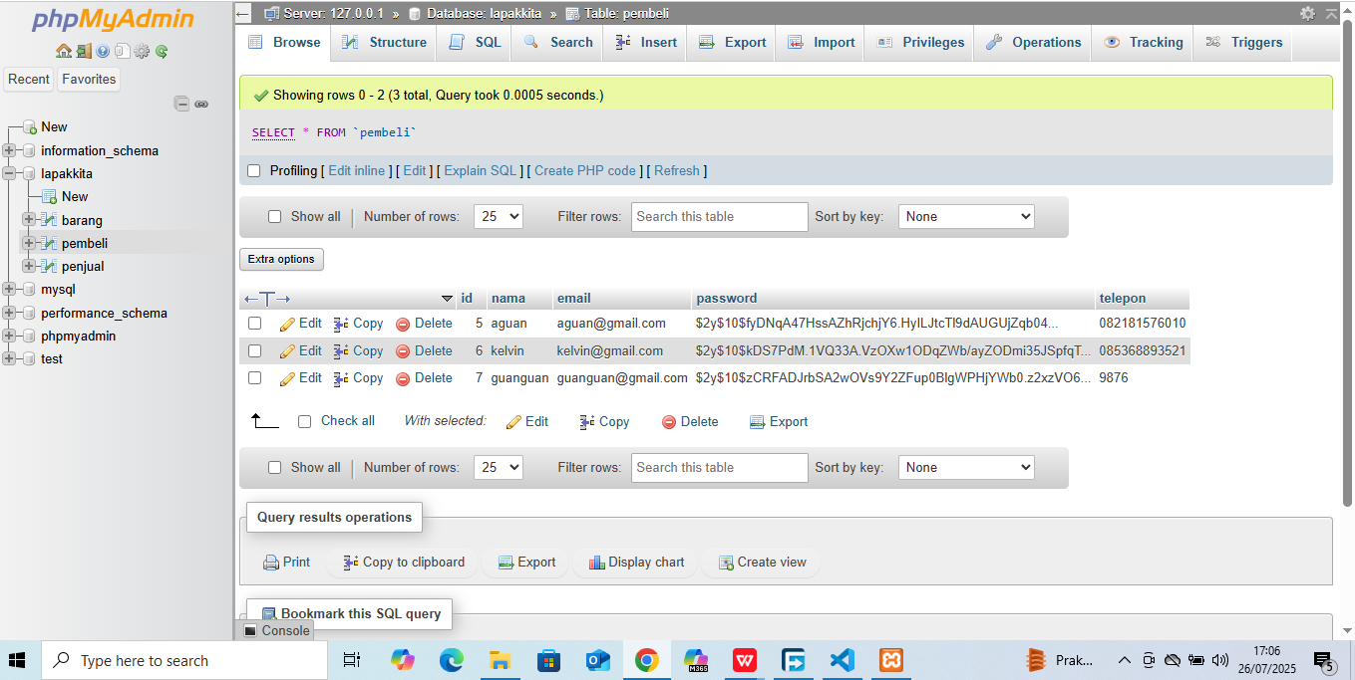The width and height of the screenshot is (1355, 680).
Task: Select checkbox for kelvin row
Action: point(254,350)
